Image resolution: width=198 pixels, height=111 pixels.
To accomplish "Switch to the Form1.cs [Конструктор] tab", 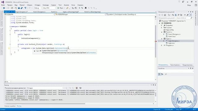I will pos(93,12).
